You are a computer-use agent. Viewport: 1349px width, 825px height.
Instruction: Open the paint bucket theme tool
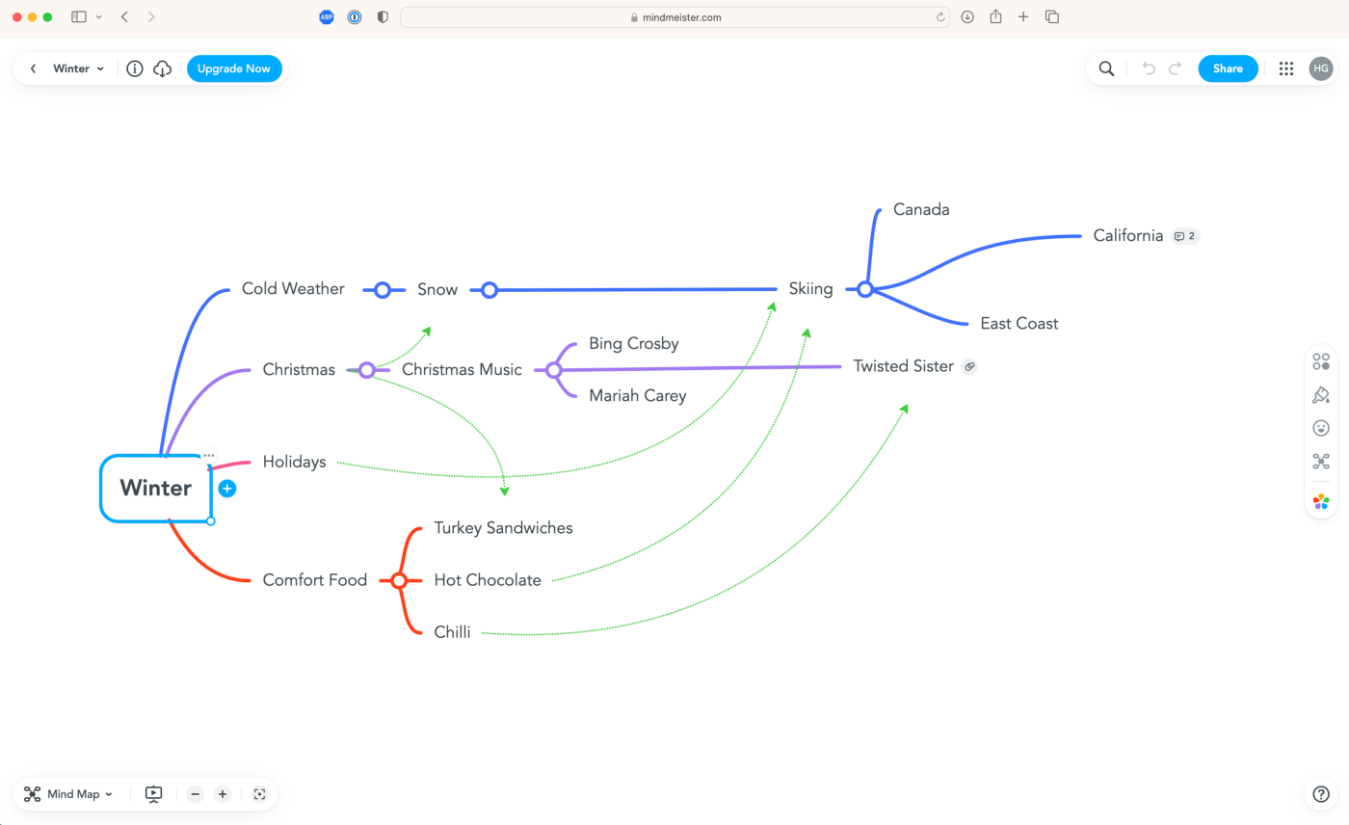(1321, 395)
